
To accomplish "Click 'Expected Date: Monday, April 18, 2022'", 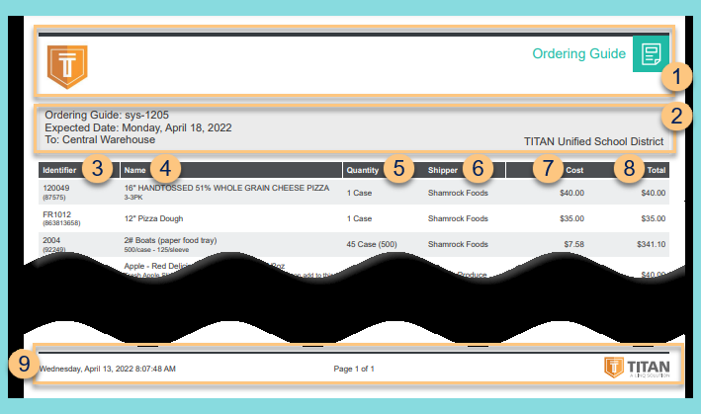I will coord(138,127).
